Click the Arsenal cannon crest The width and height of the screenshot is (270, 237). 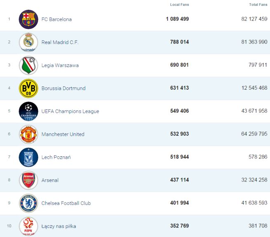coord(28,180)
